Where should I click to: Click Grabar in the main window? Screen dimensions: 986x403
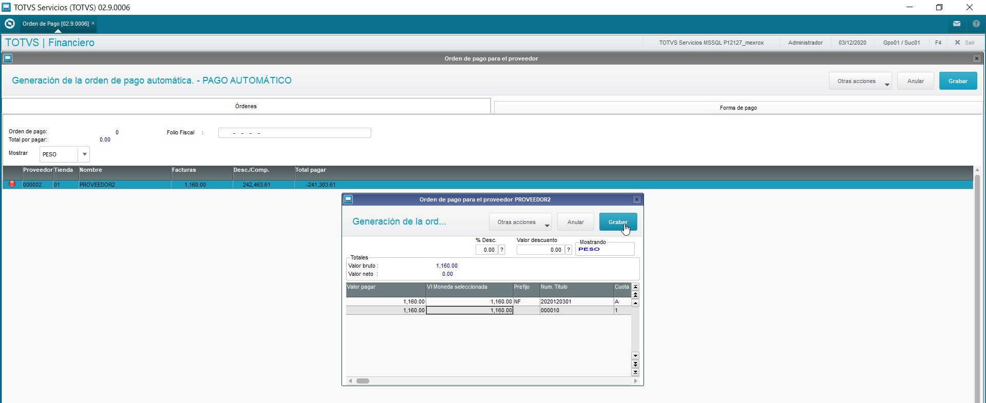pyautogui.click(x=958, y=81)
